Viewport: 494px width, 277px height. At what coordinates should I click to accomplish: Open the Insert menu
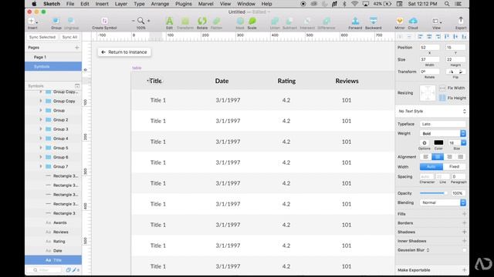[x=102, y=4]
